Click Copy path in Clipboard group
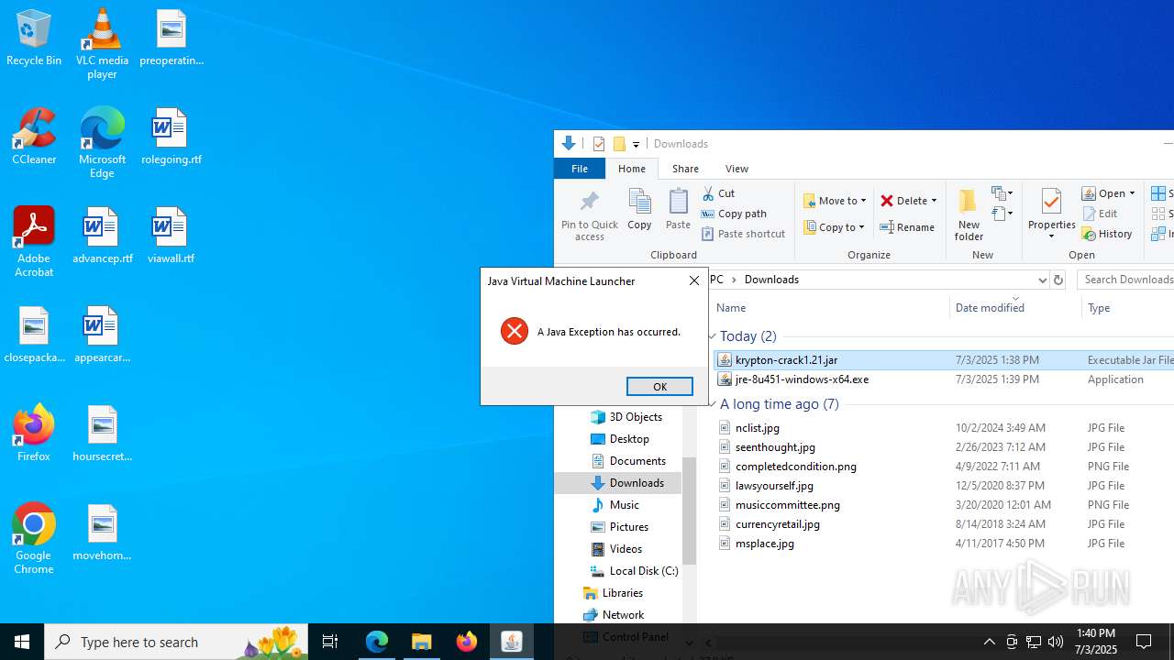The width and height of the screenshot is (1174, 660). point(734,214)
